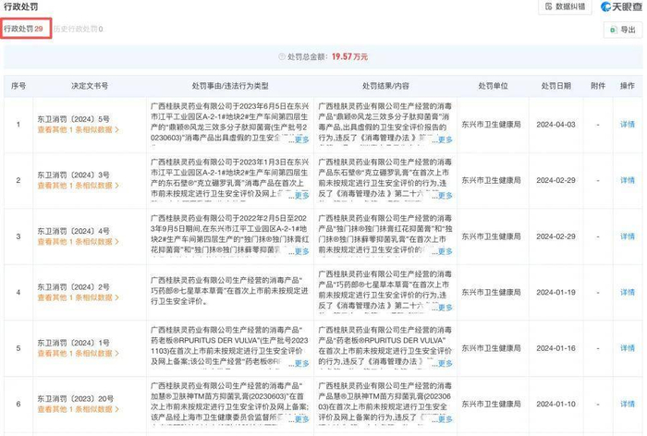
Task: Expand 更多 in row 6 处罚结果 cell
Action: tap(446, 419)
